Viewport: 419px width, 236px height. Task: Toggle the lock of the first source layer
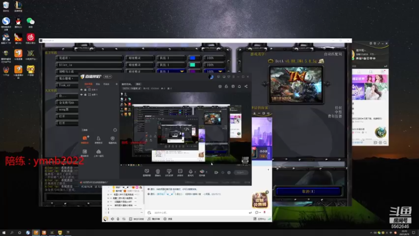(85, 90)
